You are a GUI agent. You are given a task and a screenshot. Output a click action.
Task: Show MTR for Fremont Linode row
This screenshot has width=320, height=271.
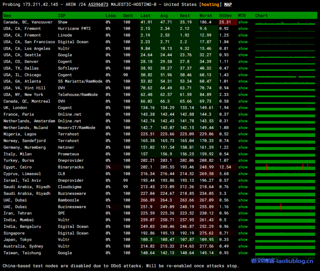pyautogui.click(x=243, y=35)
